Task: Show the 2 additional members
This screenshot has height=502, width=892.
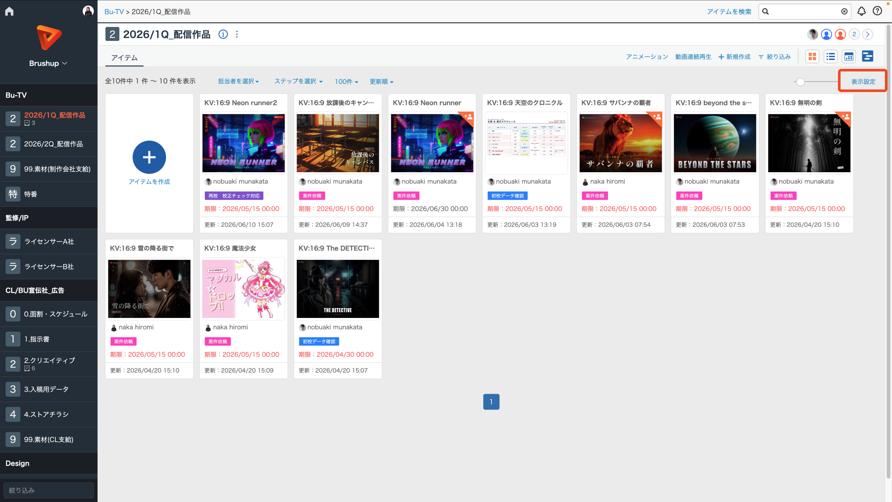Action: click(x=854, y=34)
